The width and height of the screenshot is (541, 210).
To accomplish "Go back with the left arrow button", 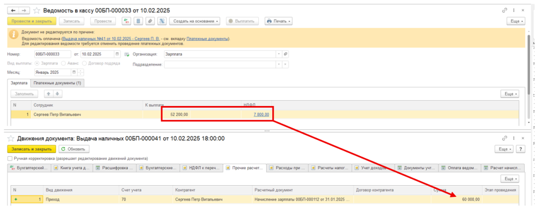I will (13, 11).
